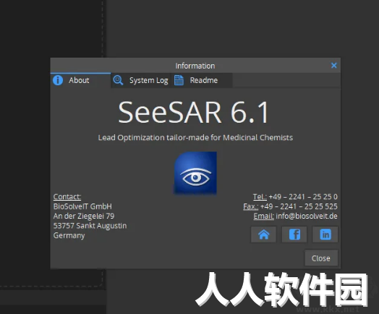Open the LinkedIn page icon button

click(x=325, y=235)
